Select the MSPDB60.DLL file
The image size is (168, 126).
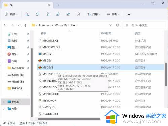[51, 94]
